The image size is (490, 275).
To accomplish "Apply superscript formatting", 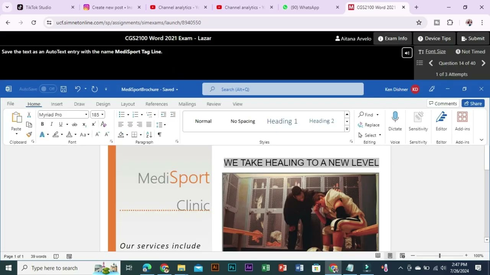I will [93, 125].
